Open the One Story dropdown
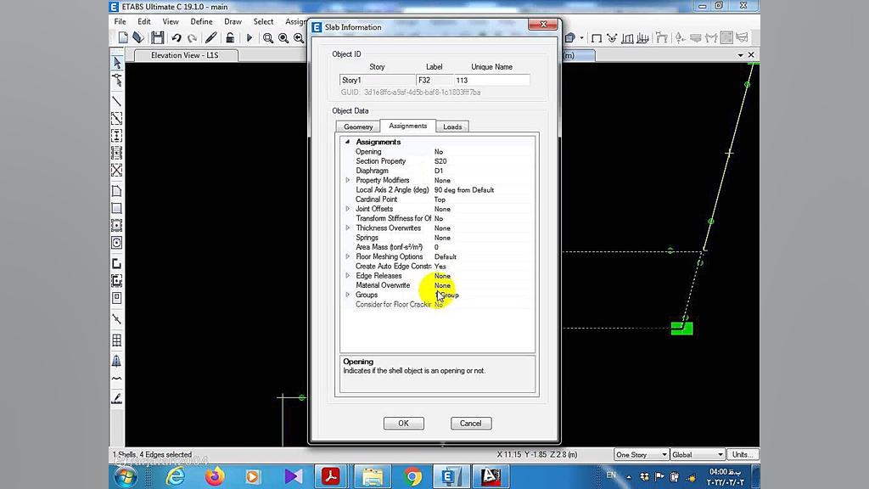Viewport: 869px width, 489px height. pyautogui.click(x=642, y=455)
